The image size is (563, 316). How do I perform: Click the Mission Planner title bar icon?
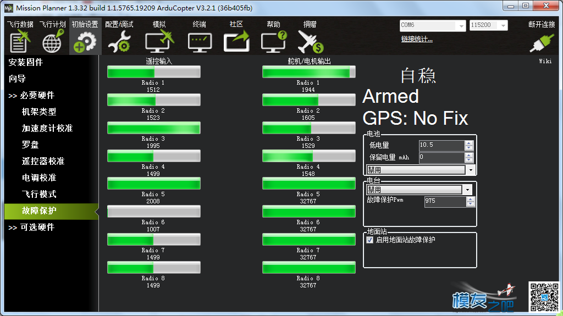[x=8, y=8]
